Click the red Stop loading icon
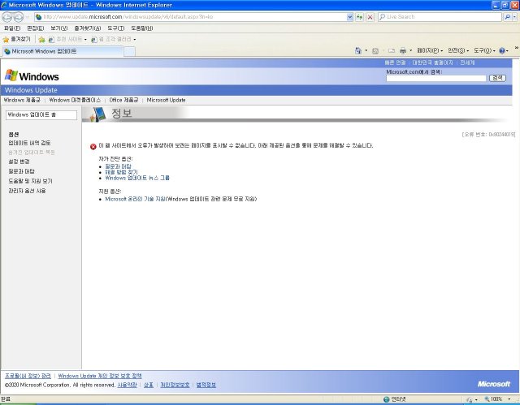The image size is (520, 405). point(370,17)
